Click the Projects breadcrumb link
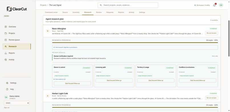This screenshot has height=112, width=230. 43,5
